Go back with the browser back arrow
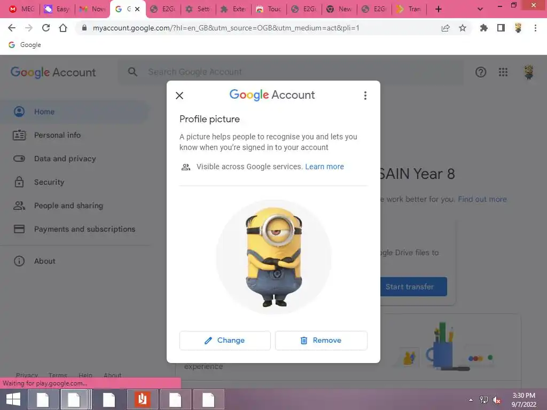 click(x=12, y=28)
